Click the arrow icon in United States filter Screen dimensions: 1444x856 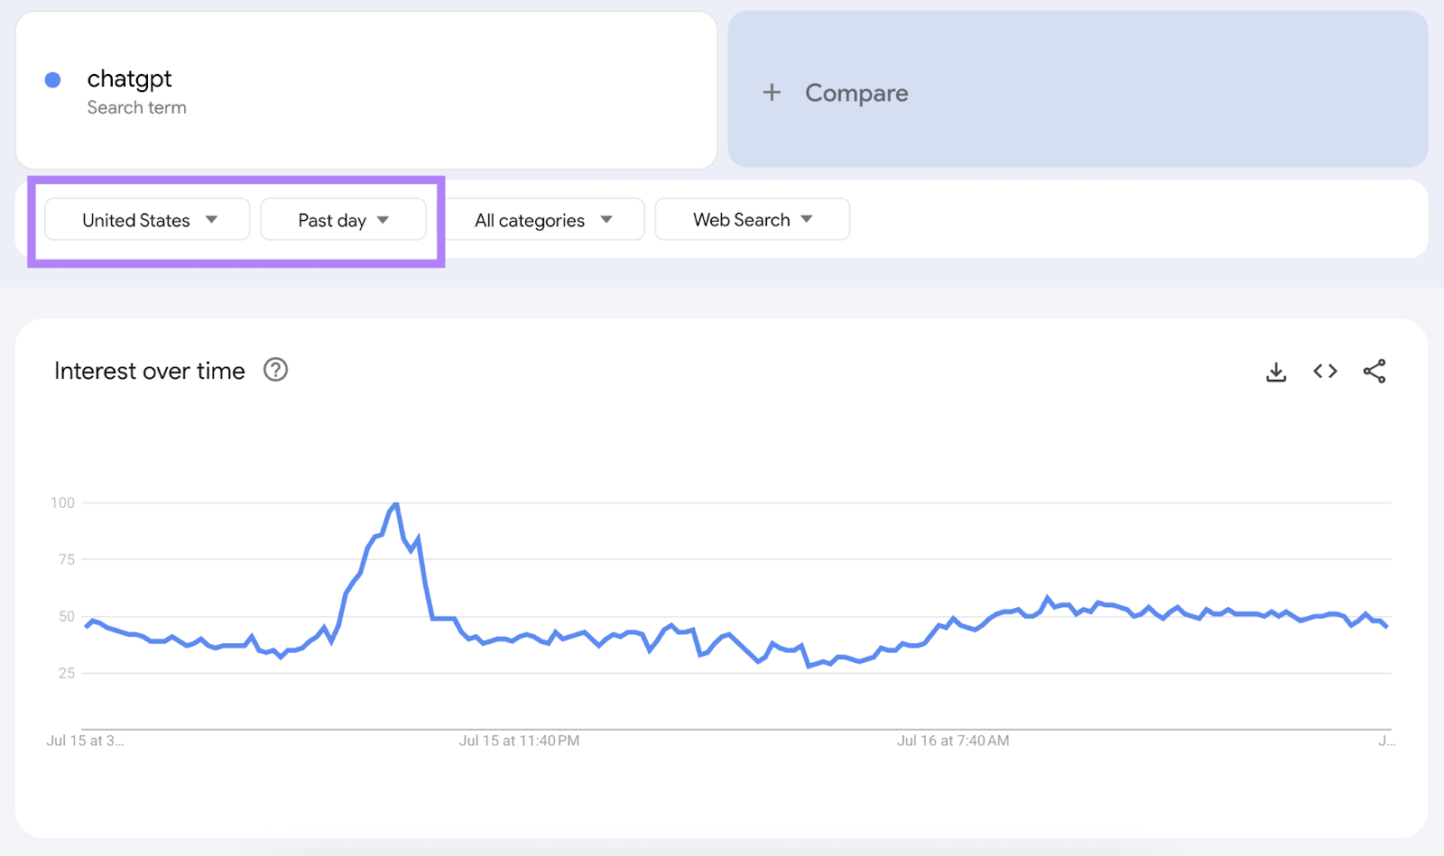(212, 220)
